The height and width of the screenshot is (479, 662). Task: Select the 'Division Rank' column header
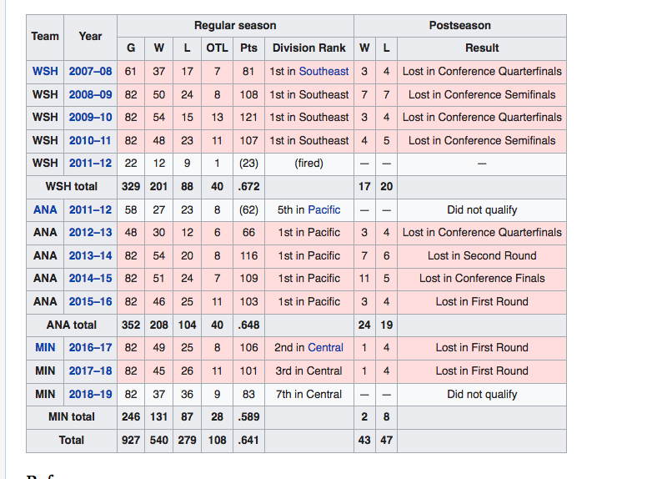click(309, 48)
